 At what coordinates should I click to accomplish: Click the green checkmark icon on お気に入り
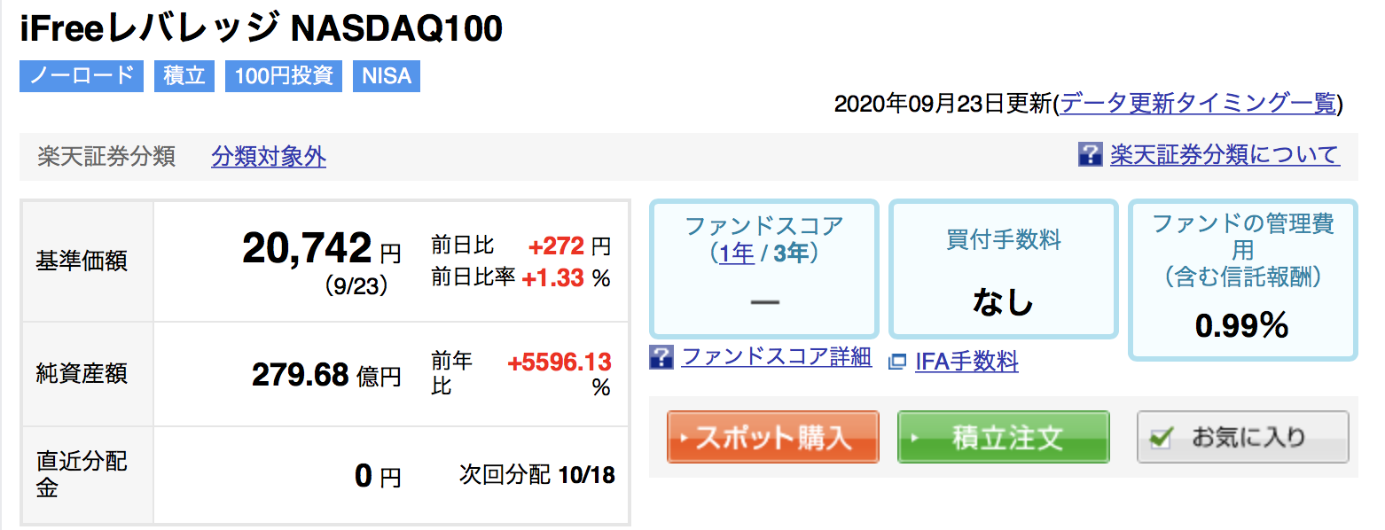(x=1161, y=437)
